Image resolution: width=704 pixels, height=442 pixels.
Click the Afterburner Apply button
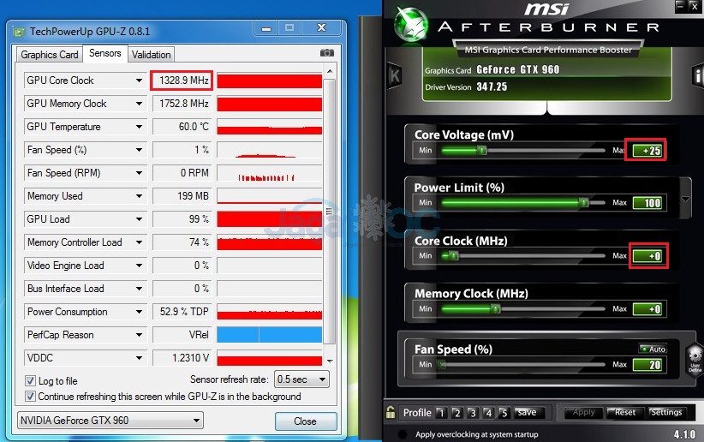tap(584, 412)
